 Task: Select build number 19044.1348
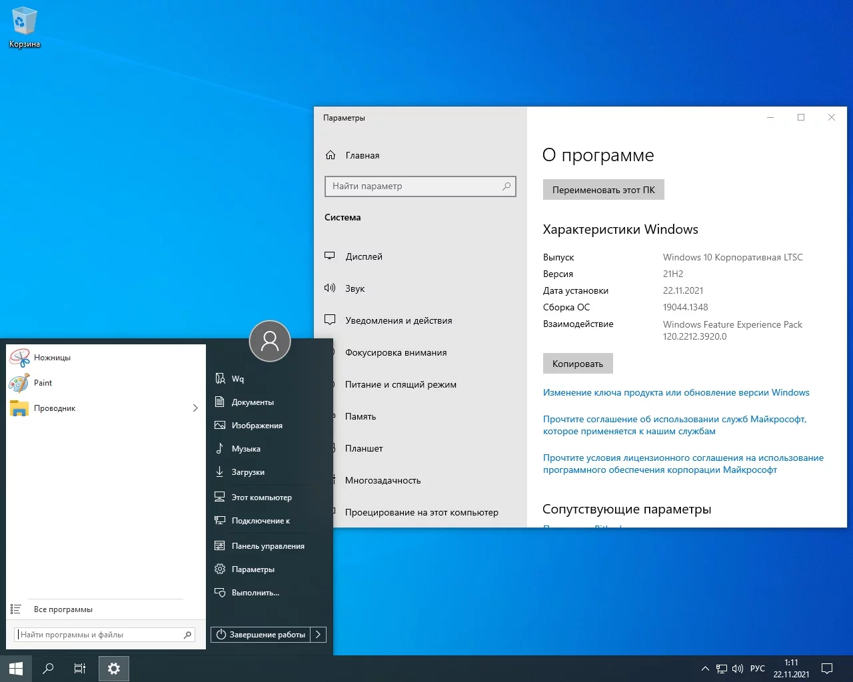[x=686, y=307]
